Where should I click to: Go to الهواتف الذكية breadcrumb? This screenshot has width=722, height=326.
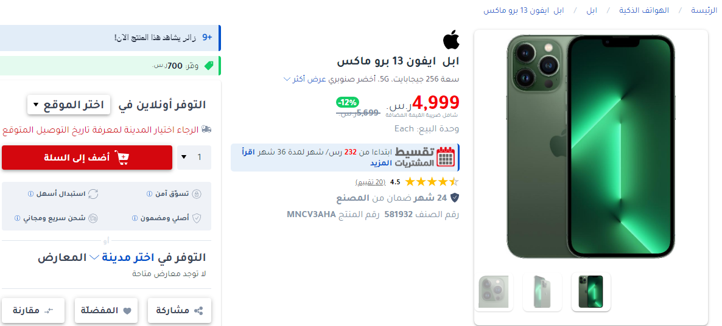[644, 10]
